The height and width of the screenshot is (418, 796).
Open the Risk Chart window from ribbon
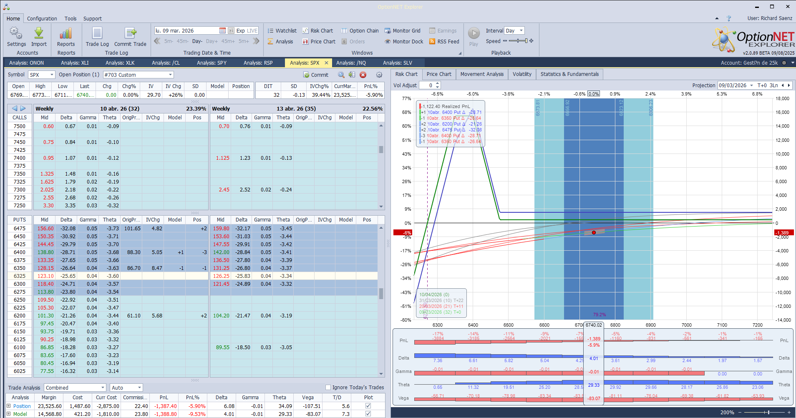tap(318, 30)
